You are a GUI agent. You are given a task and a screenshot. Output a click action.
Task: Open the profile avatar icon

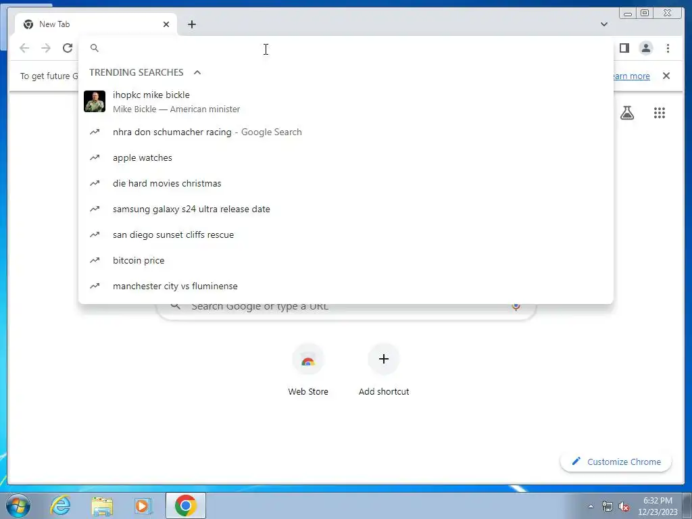645,48
